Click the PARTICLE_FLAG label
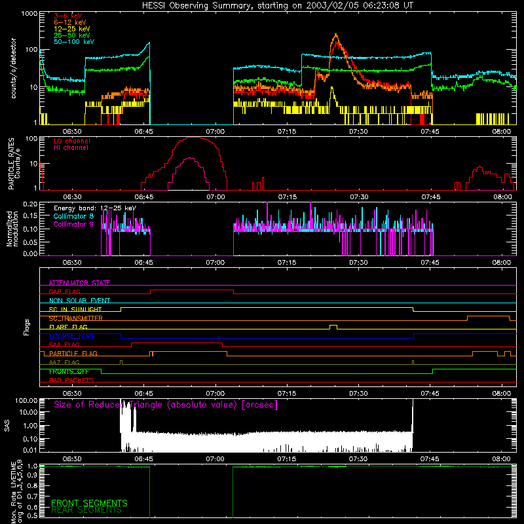The width and height of the screenshot is (524, 524). tap(73, 353)
